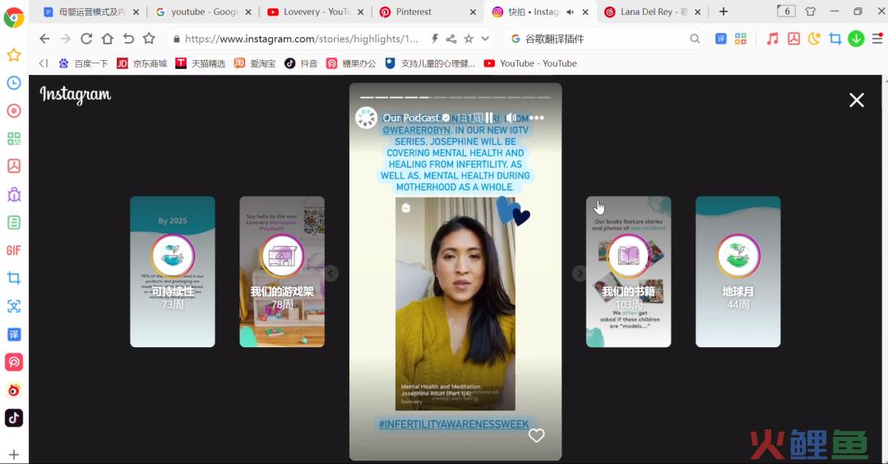Add new sidebar app with plus icon
This screenshot has width=888, height=464.
click(14, 454)
